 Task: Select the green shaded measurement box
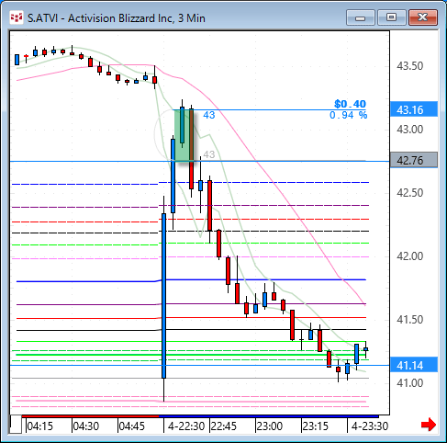[x=184, y=135]
